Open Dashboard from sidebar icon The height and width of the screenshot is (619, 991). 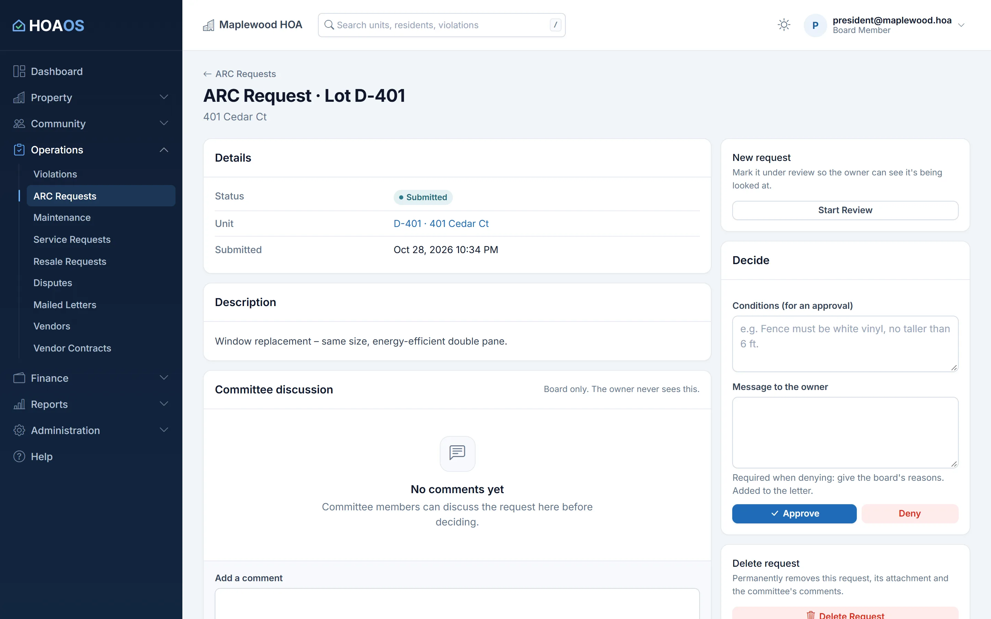coord(19,71)
